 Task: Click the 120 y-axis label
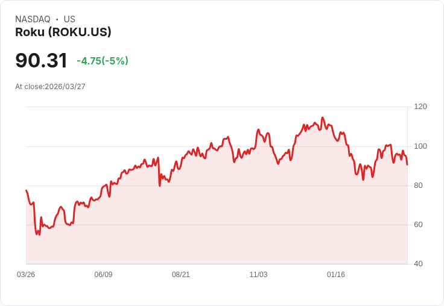[420, 107]
